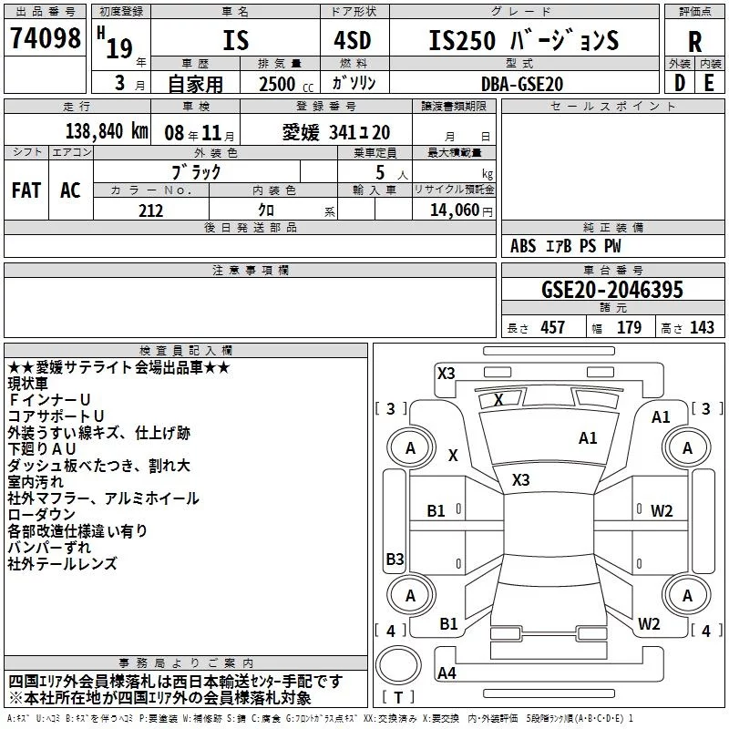Click the notice line starting with ※本社所在地
This screenshot has height=729, width=729.
pos(160,698)
